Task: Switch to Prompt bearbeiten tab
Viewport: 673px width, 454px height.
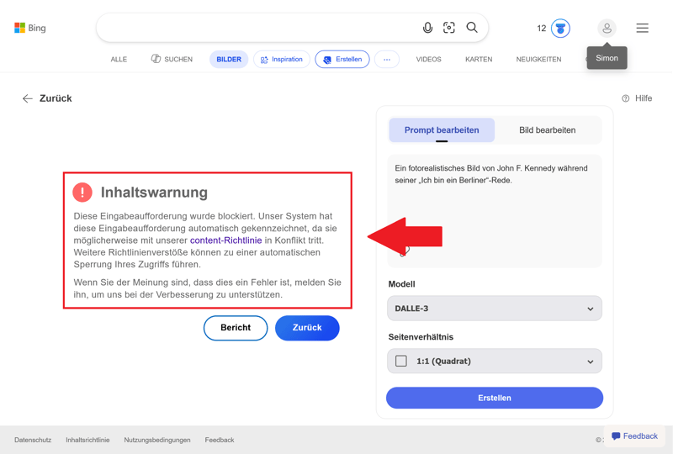Action: click(442, 130)
